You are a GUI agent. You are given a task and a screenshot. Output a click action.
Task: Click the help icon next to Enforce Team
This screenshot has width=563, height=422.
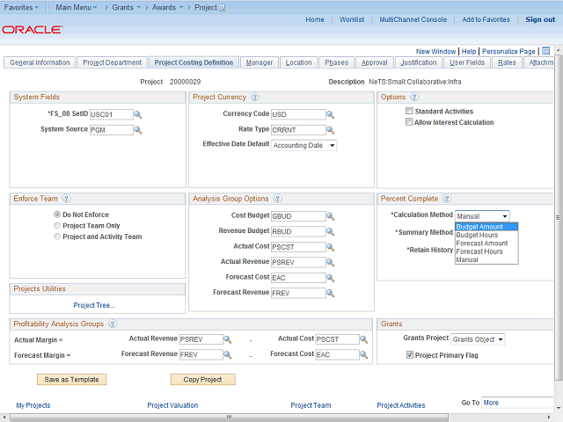(x=66, y=199)
